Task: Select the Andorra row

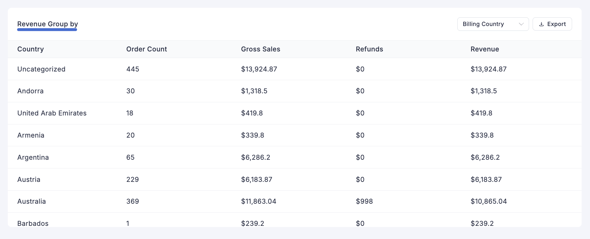Action: pos(30,91)
